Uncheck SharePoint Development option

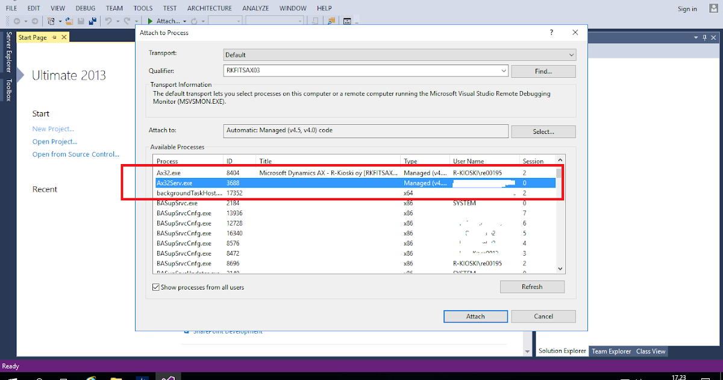[187, 331]
